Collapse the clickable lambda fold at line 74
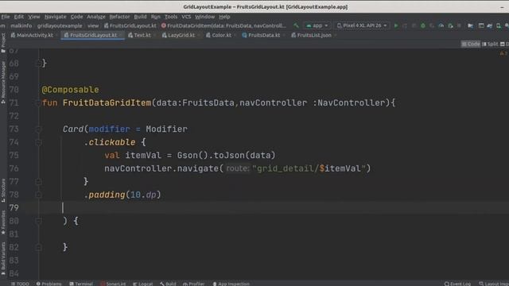The image size is (509, 286). tap(38, 142)
